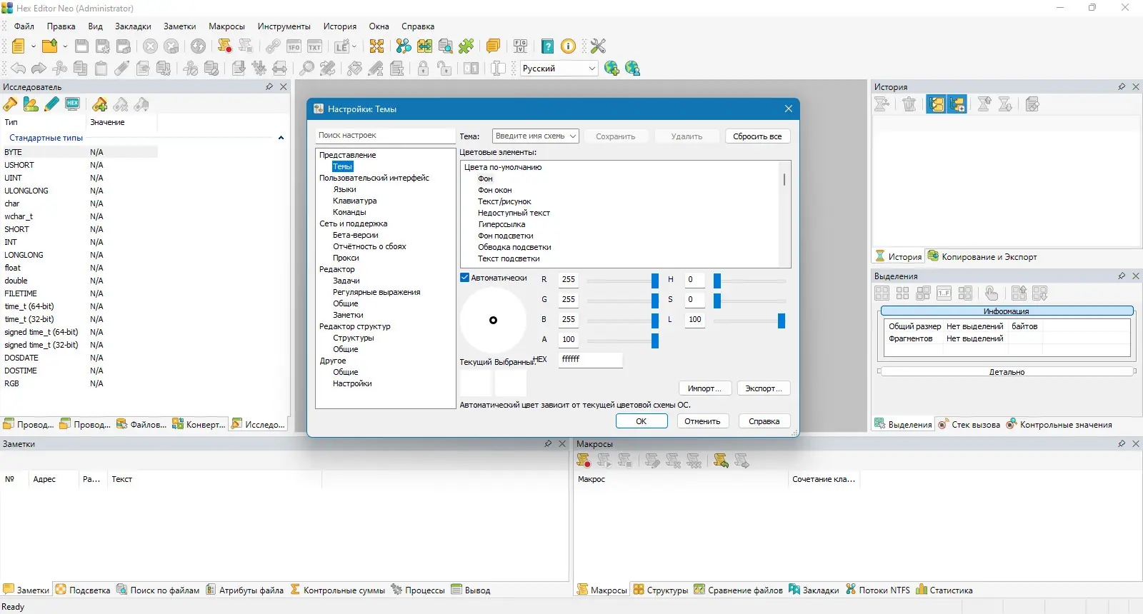
Task: Open the arrow next to the Open folder icon
Action: tap(64, 46)
